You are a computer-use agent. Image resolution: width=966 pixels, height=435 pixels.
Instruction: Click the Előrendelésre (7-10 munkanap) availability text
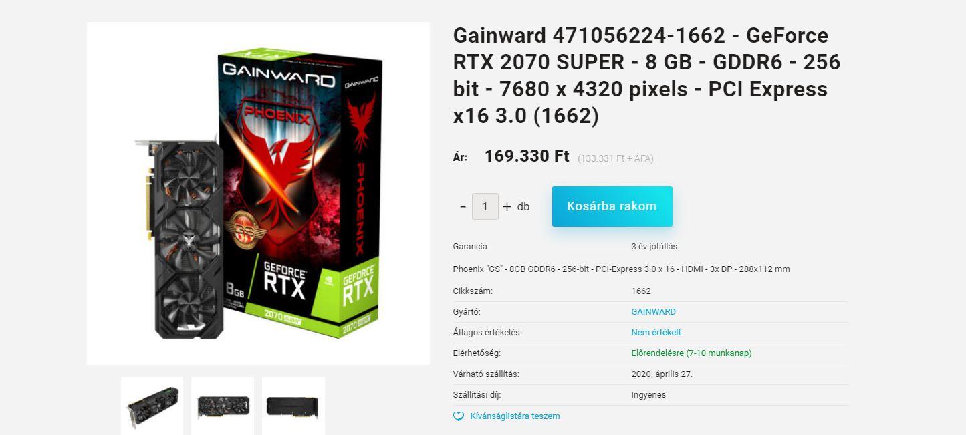click(691, 353)
